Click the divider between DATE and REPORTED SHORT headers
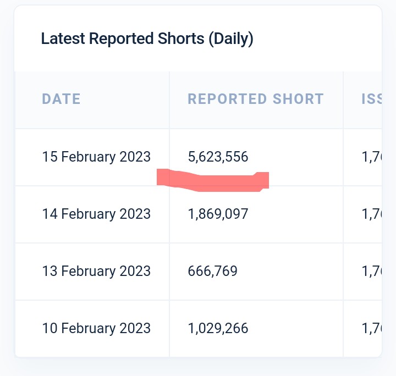This screenshot has width=396, height=376. (169, 99)
